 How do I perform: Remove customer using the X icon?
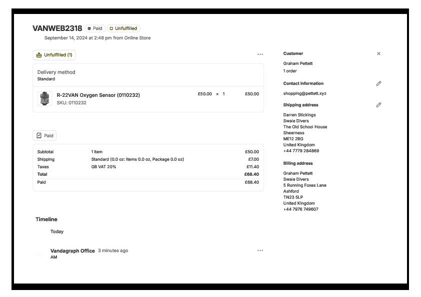point(378,53)
